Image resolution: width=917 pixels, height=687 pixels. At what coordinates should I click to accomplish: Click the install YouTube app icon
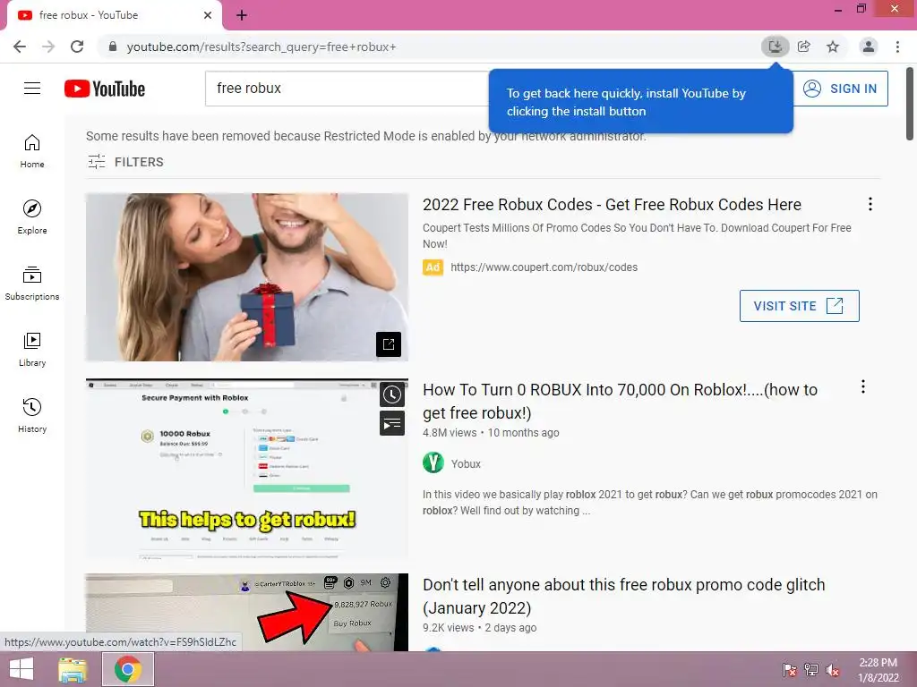775,47
